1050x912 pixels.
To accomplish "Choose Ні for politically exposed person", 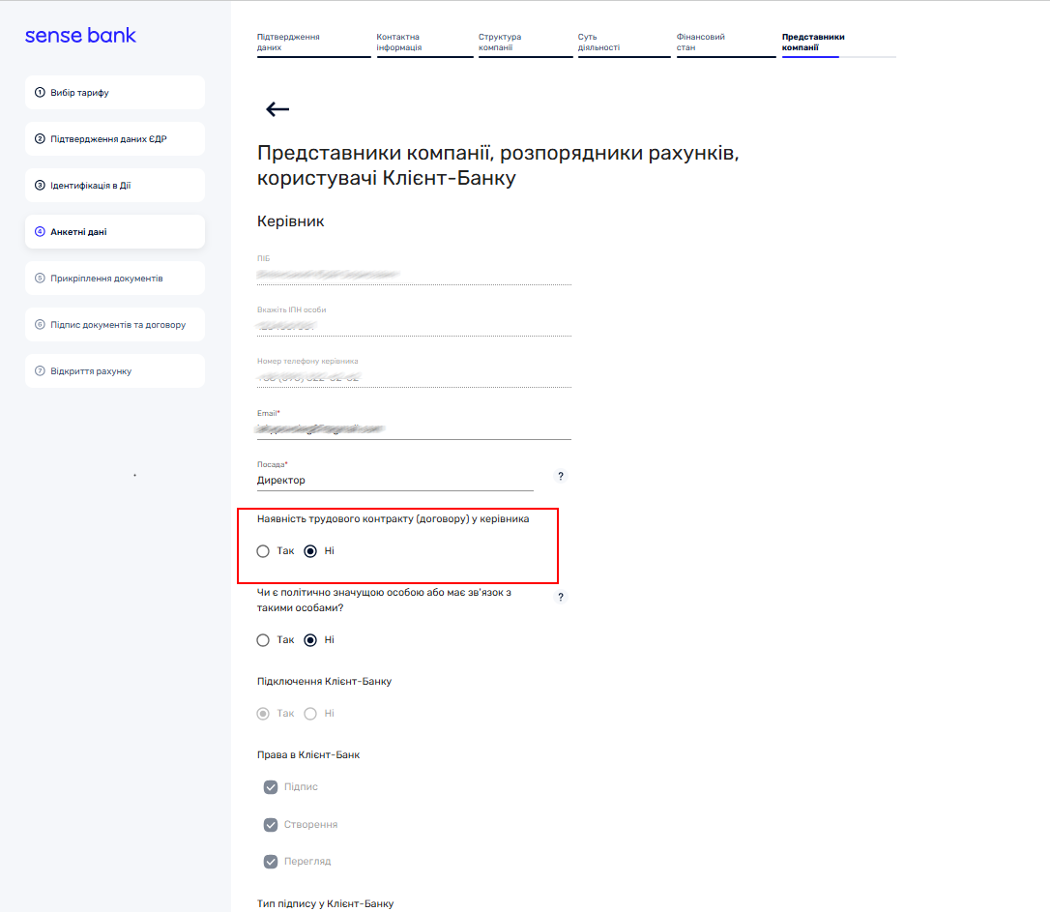I will tap(310, 640).
